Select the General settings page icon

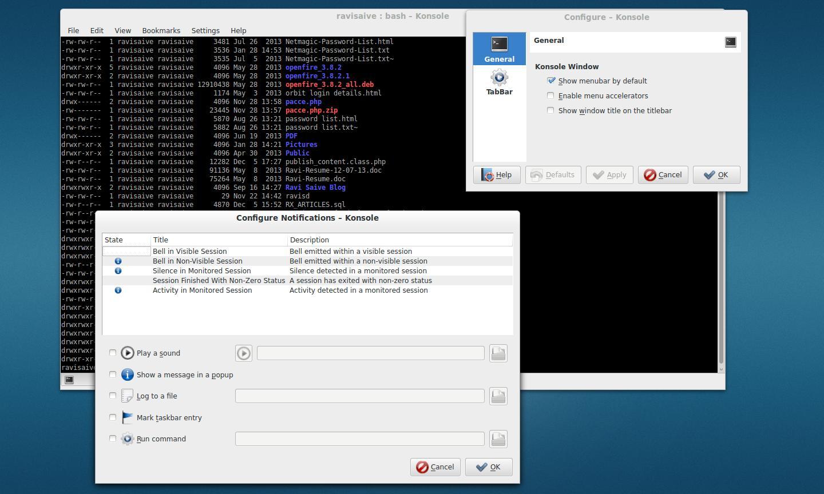click(498, 43)
